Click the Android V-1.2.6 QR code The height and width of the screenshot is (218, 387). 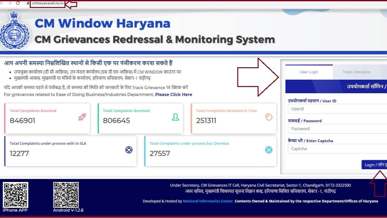tap(66, 194)
